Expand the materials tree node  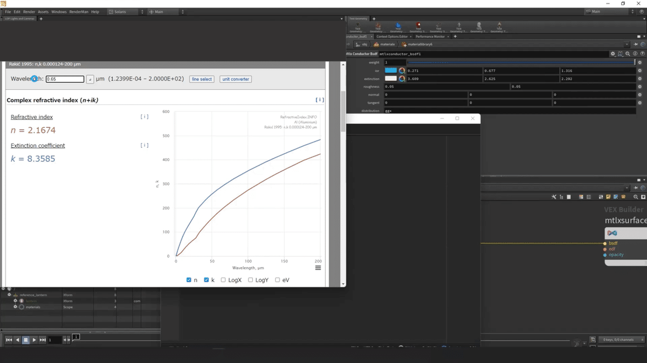(15, 307)
